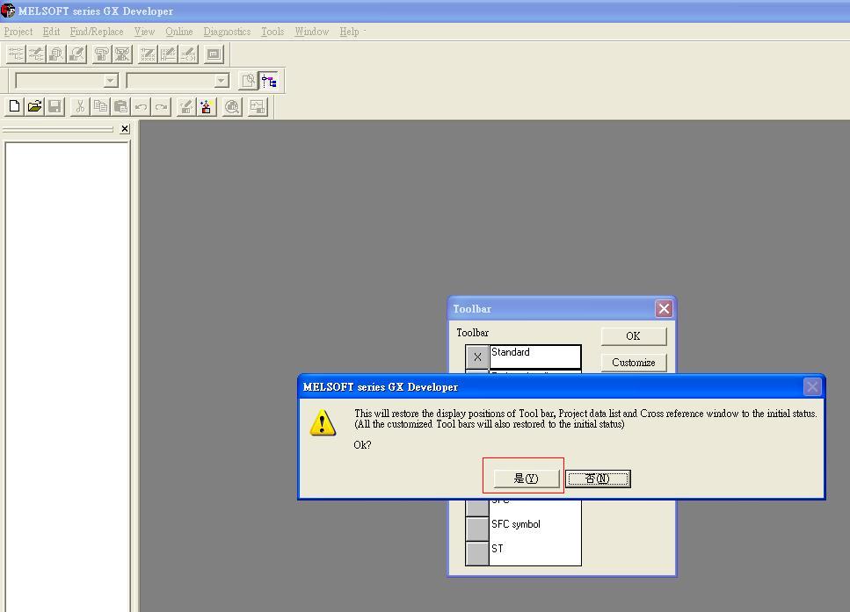The width and height of the screenshot is (850, 612).
Task: Open the Tools menu
Action: click(x=272, y=32)
